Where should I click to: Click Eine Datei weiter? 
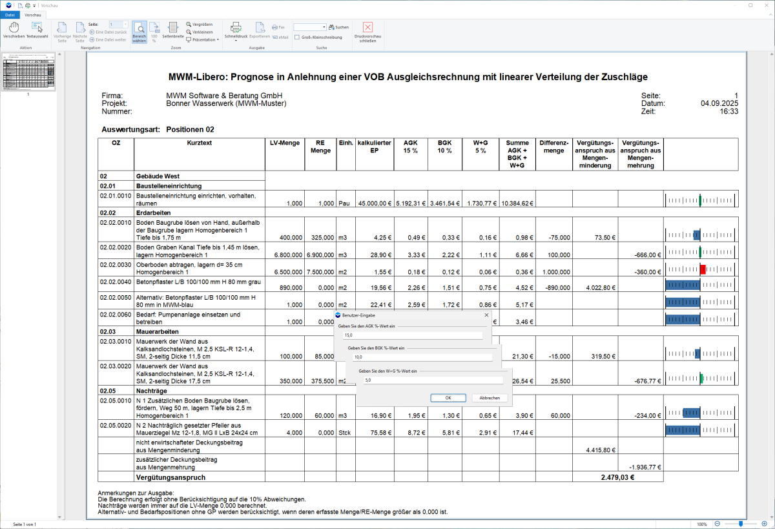click(107, 39)
